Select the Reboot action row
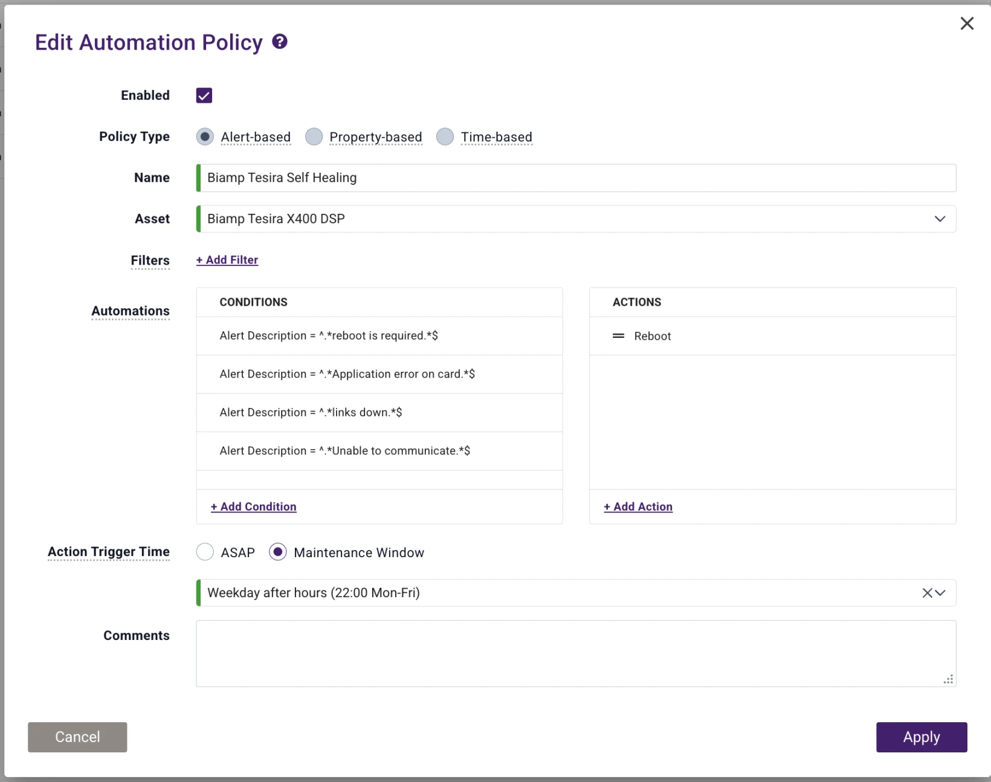 point(773,336)
